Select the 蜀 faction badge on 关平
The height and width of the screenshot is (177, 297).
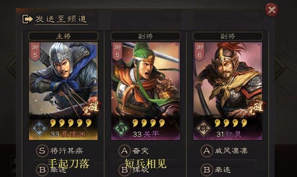tap(122, 128)
